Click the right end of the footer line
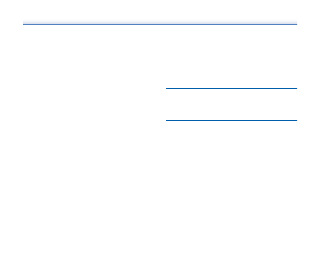 tap(296, 259)
